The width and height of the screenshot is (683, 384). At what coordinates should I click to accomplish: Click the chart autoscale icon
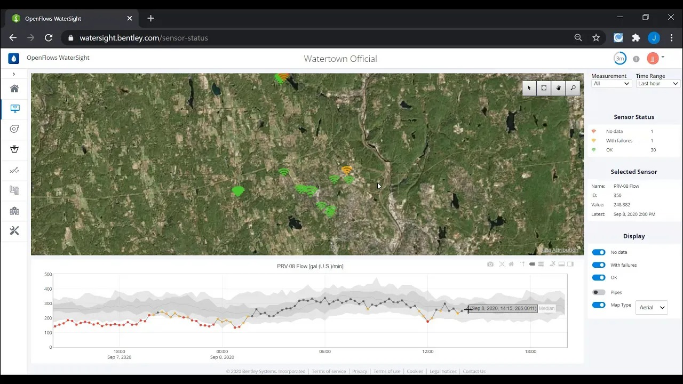pyautogui.click(x=502, y=264)
